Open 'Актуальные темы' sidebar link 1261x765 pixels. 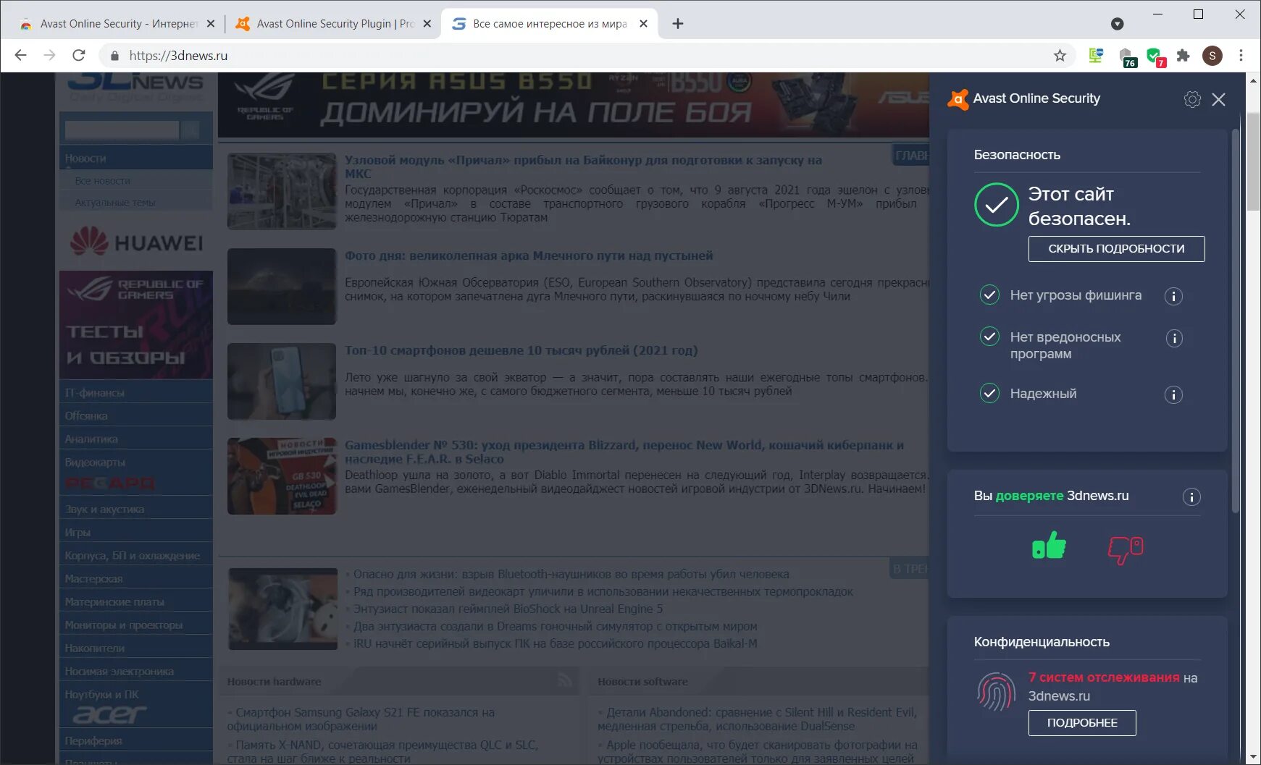pyautogui.click(x=115, y=203)
